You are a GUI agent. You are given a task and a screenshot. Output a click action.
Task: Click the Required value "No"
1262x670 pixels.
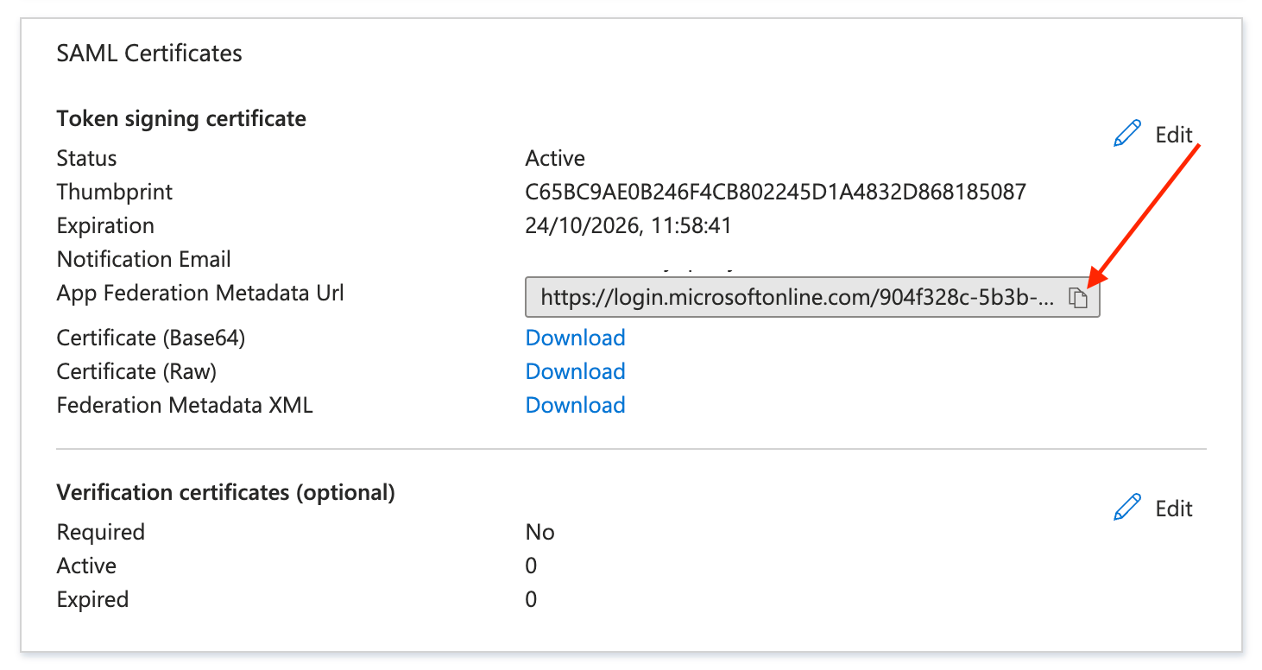(x=540, y=532)
